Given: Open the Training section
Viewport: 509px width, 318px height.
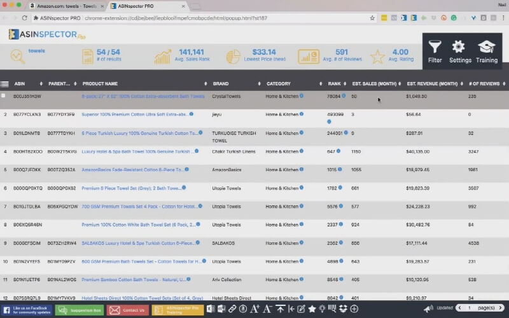Looking at the screenshot, I should click(x=487, y=52).
